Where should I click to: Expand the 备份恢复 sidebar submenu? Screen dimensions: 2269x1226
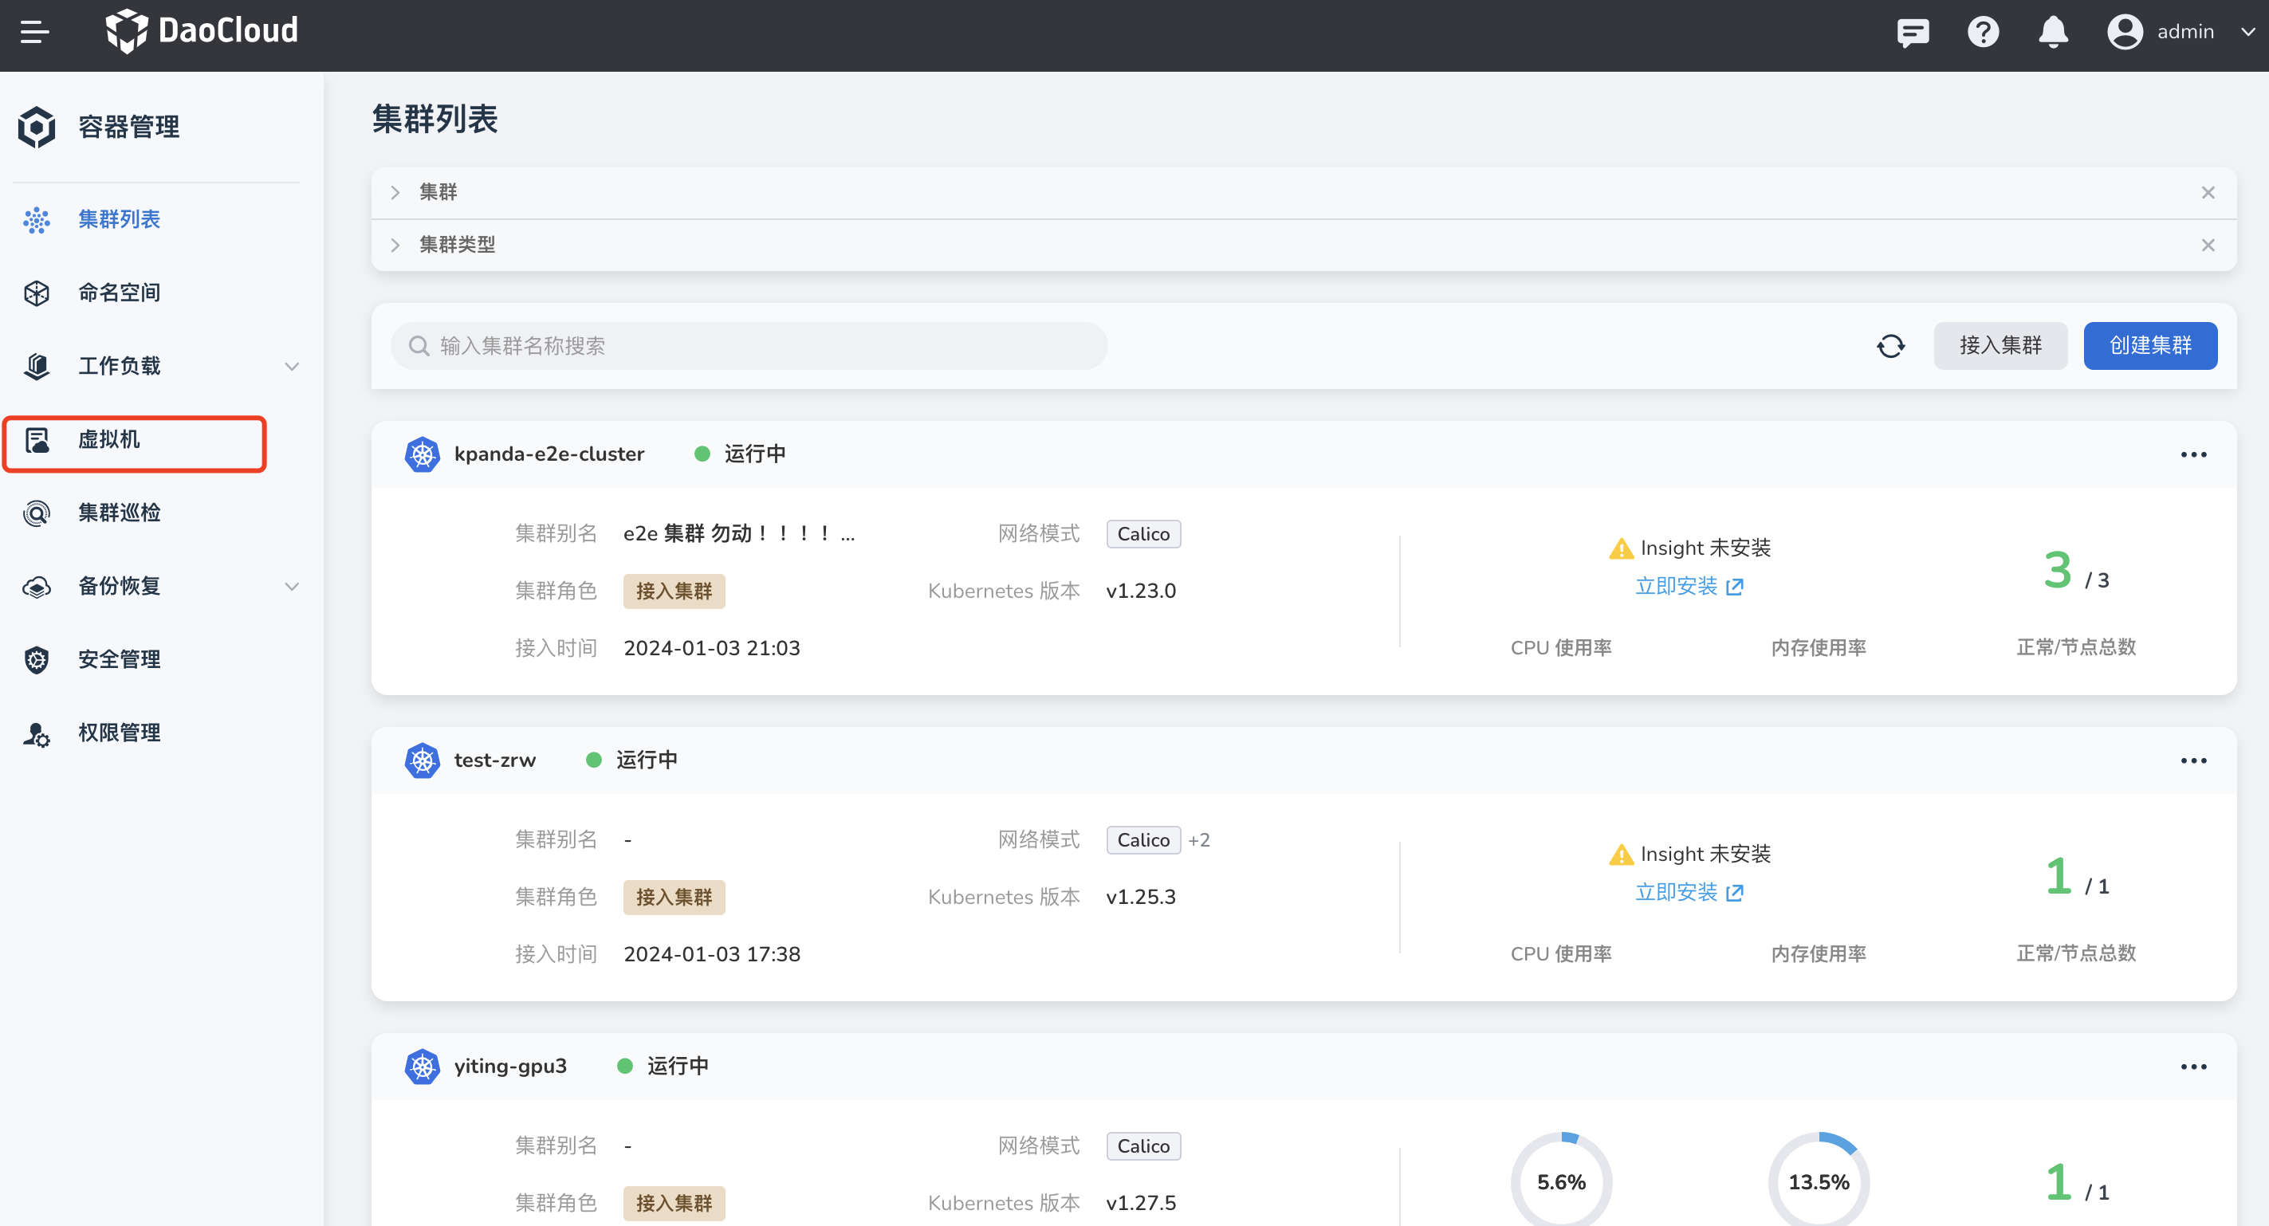click(292, 587)
